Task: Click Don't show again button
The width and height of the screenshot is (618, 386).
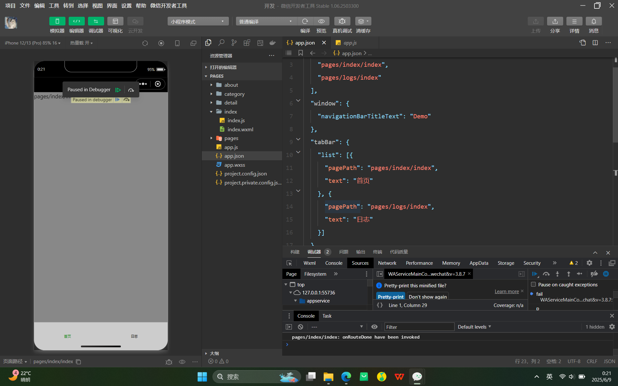Action: [427, 297]
